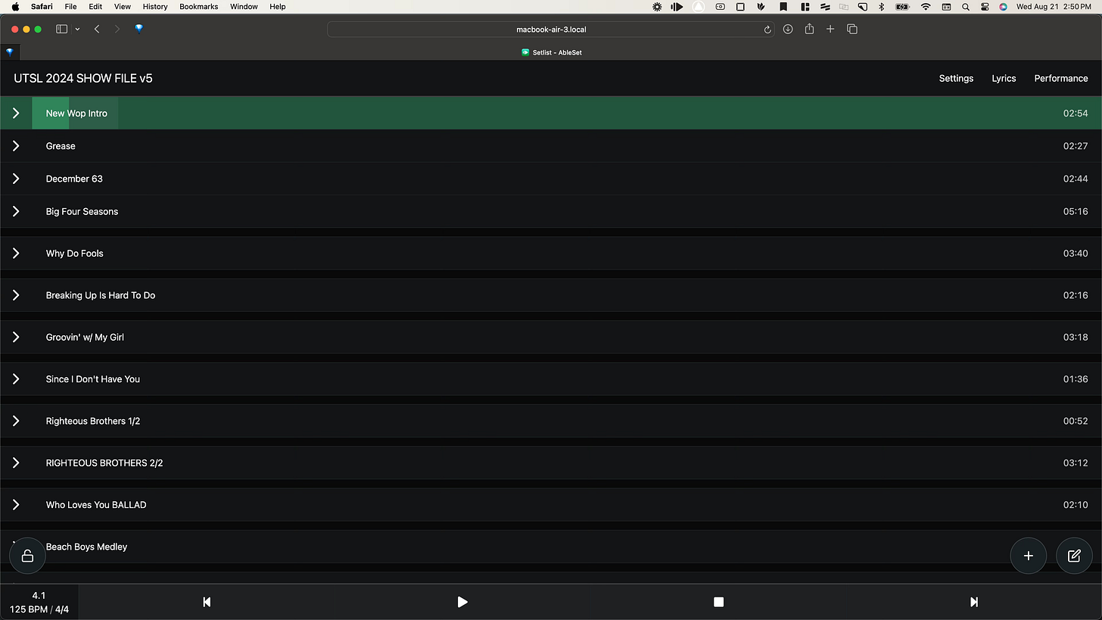Open Safari's View menu

pos(122,7)
